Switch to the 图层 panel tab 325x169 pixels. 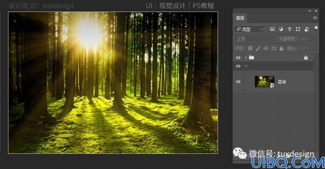tap(240, 18)
